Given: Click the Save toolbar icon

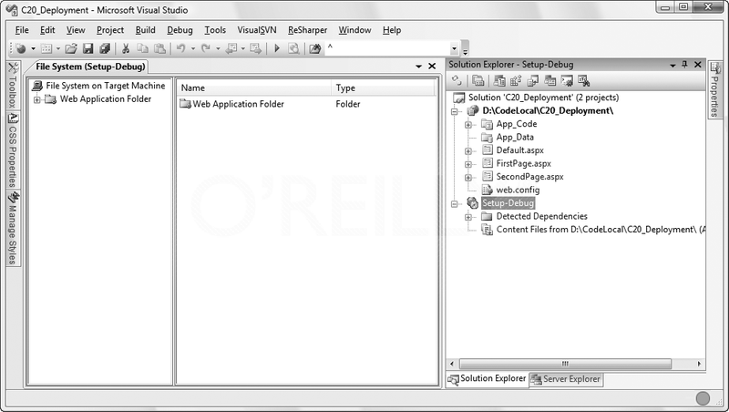Looking at the screenshot, I should 87,48.
